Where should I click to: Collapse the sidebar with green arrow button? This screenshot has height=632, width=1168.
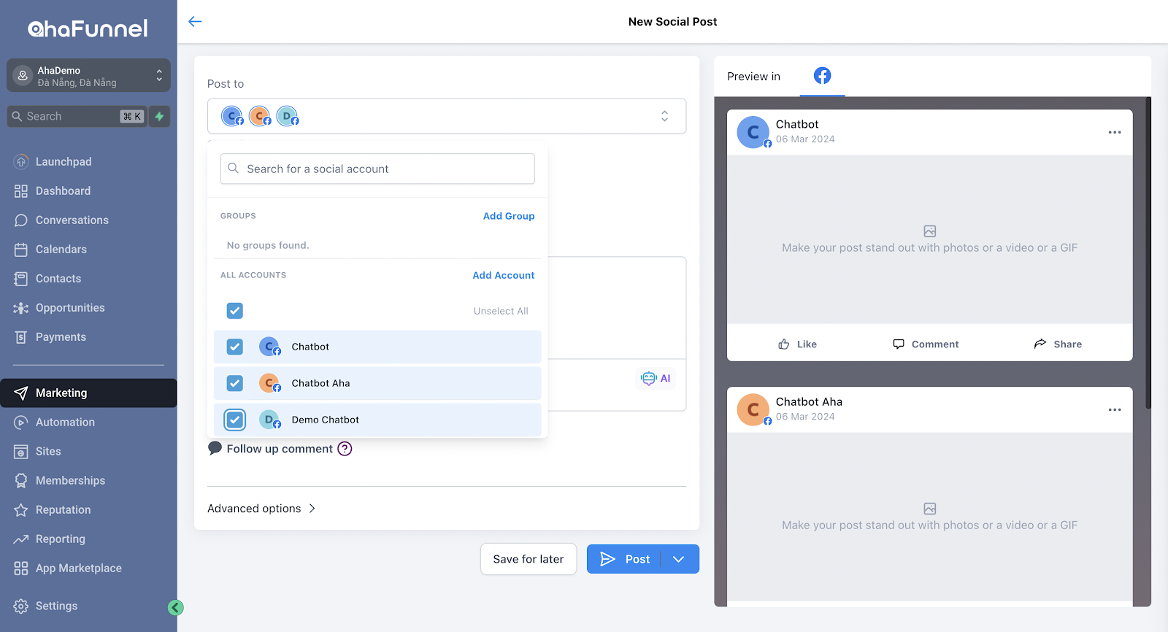tap(175, 607)
